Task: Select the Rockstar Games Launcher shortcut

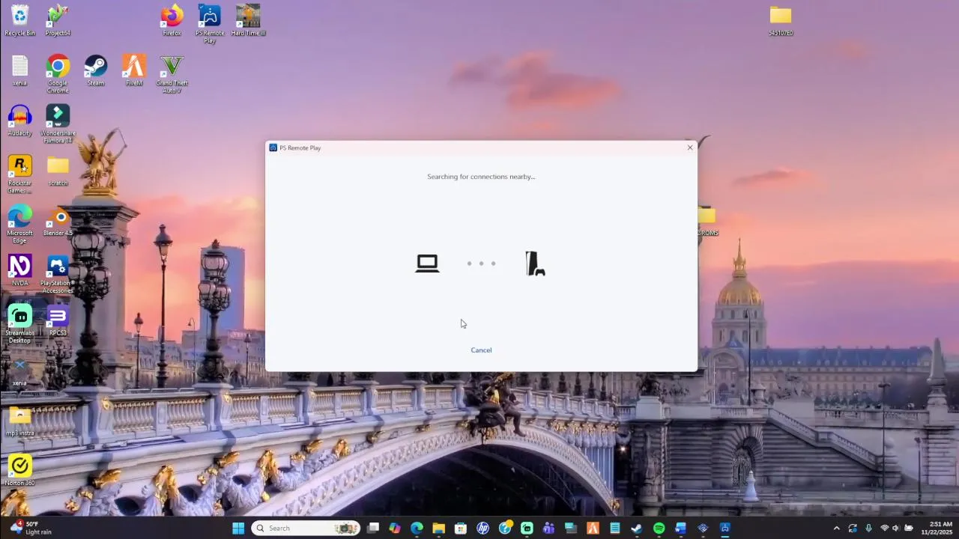Action: [20, 174]
